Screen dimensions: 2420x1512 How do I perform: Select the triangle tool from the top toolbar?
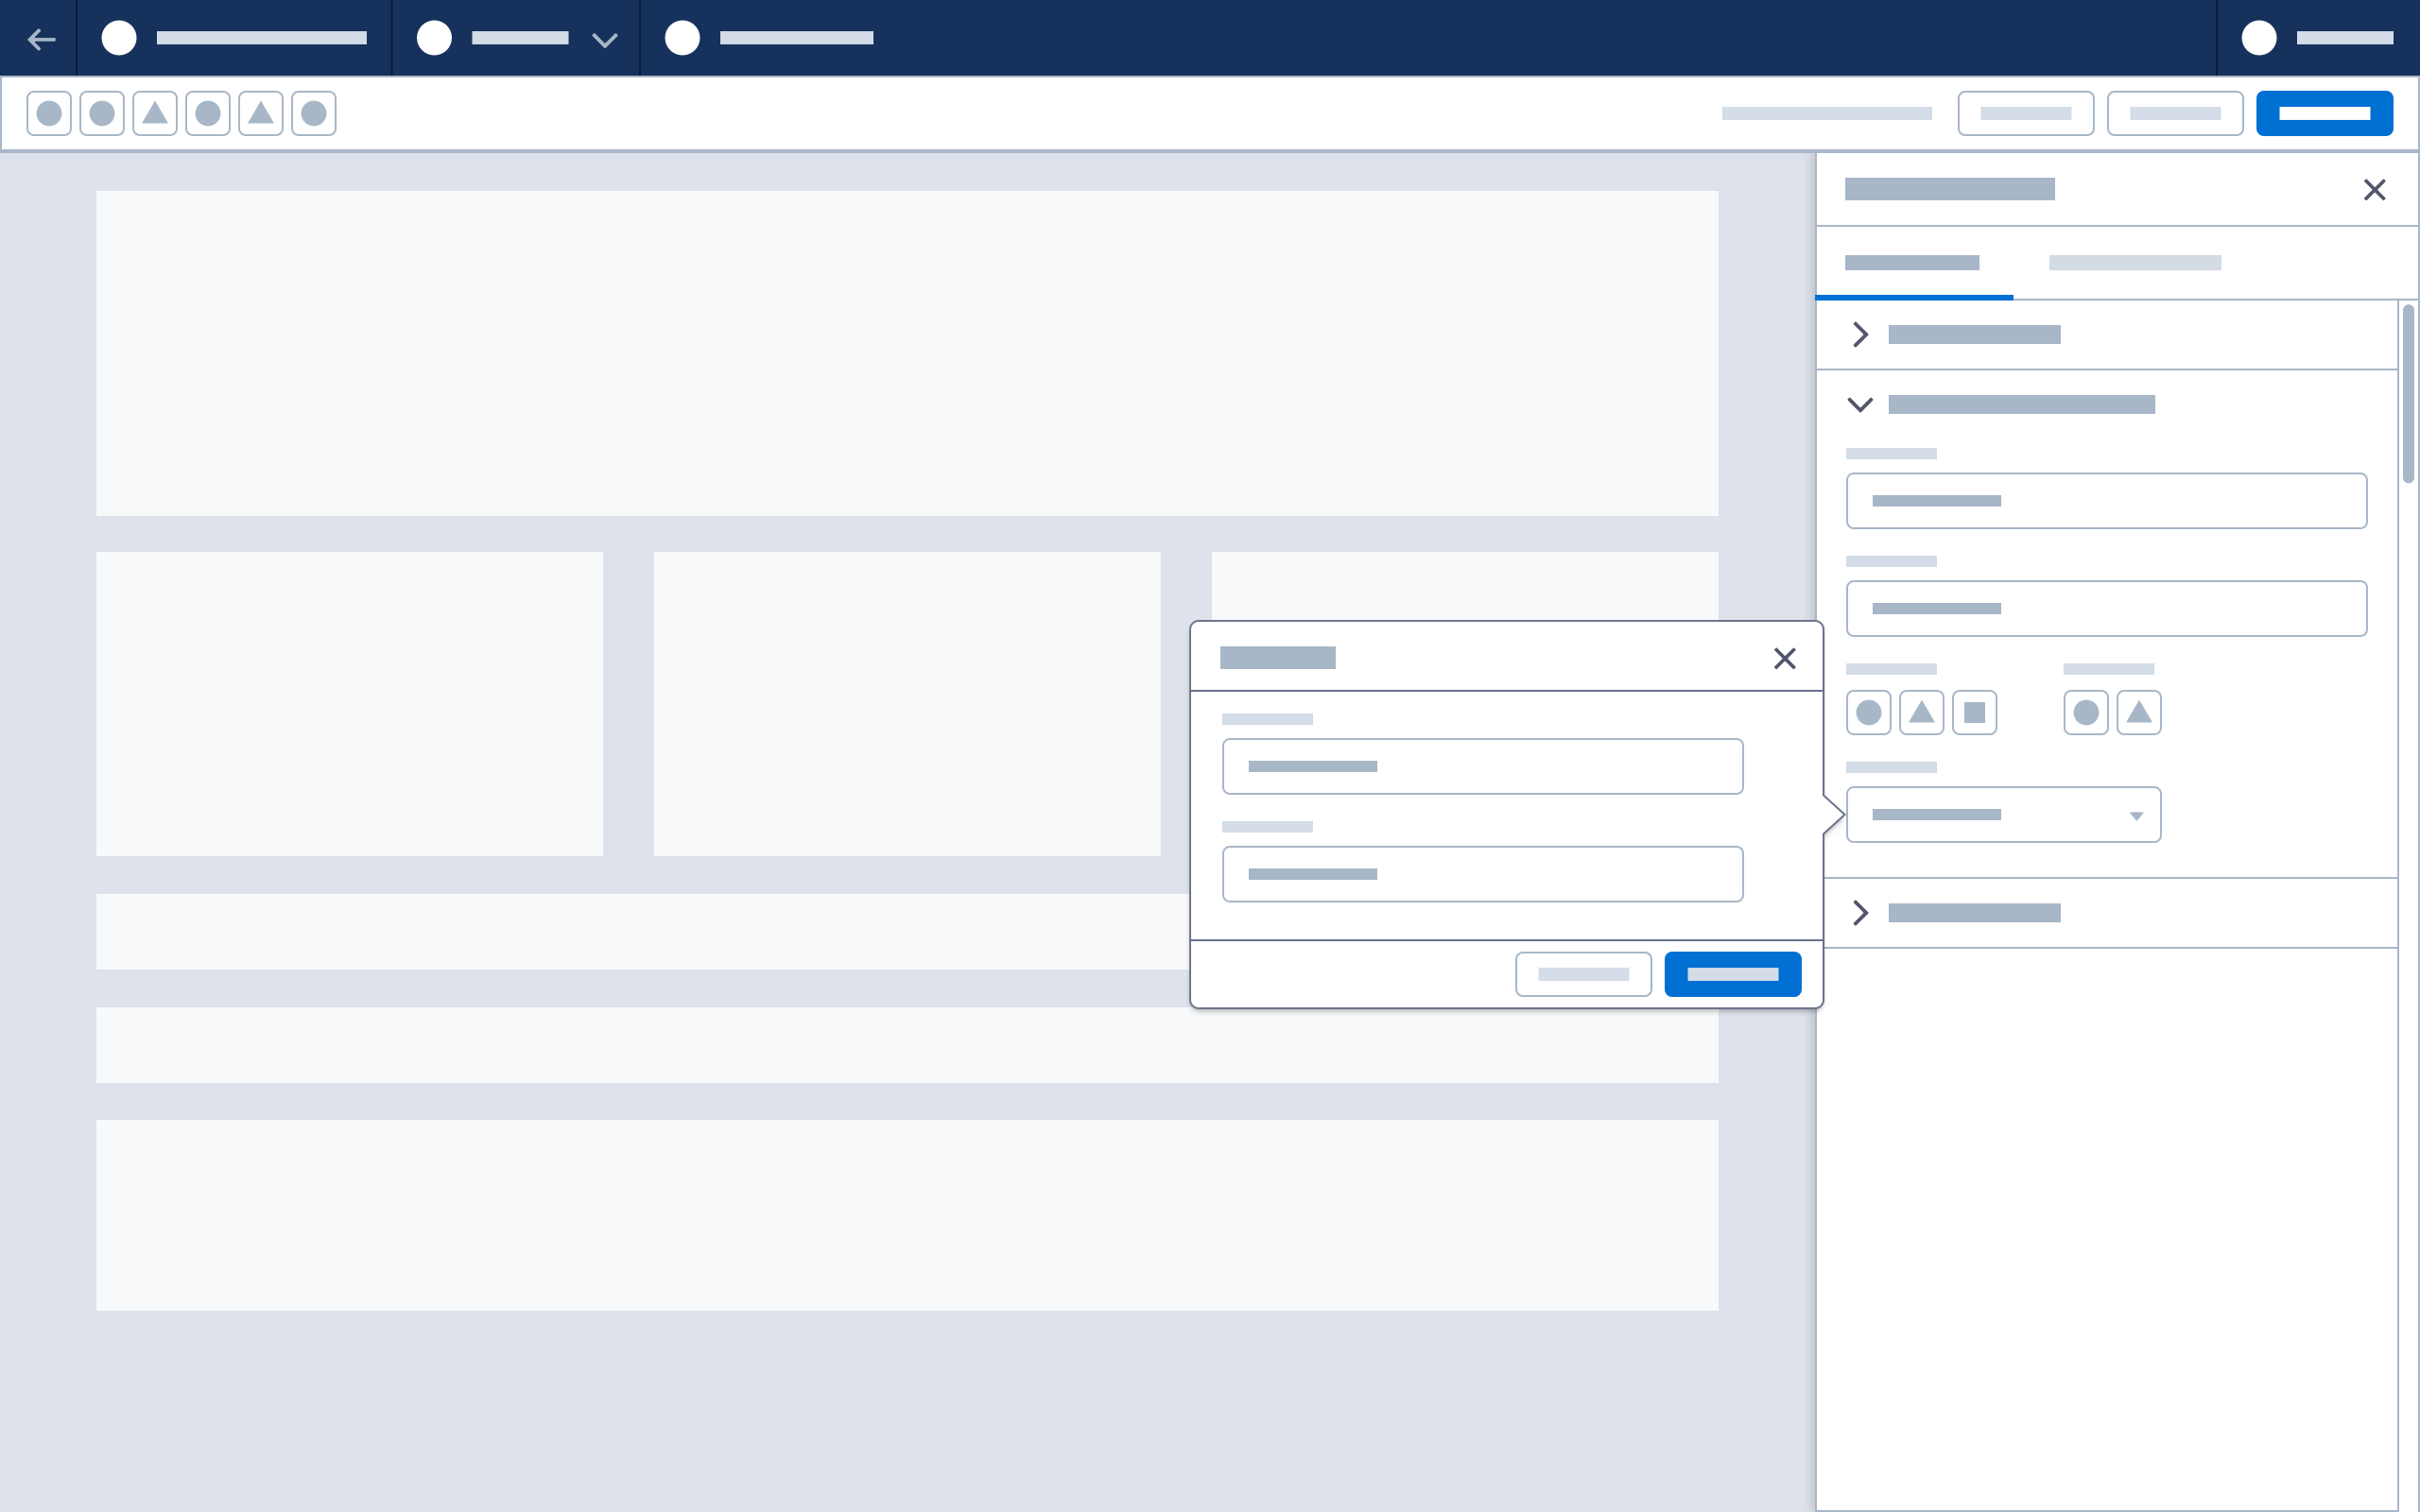pos(155,113)
